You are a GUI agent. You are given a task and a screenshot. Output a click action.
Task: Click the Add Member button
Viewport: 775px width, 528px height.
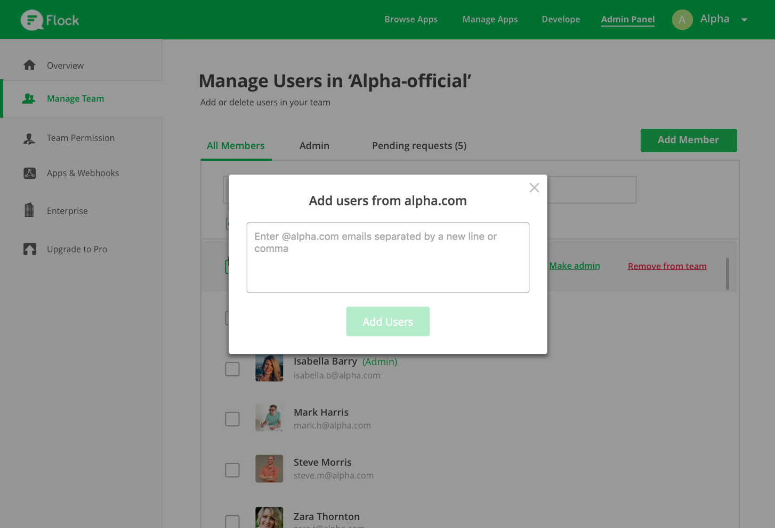[689, 141]
